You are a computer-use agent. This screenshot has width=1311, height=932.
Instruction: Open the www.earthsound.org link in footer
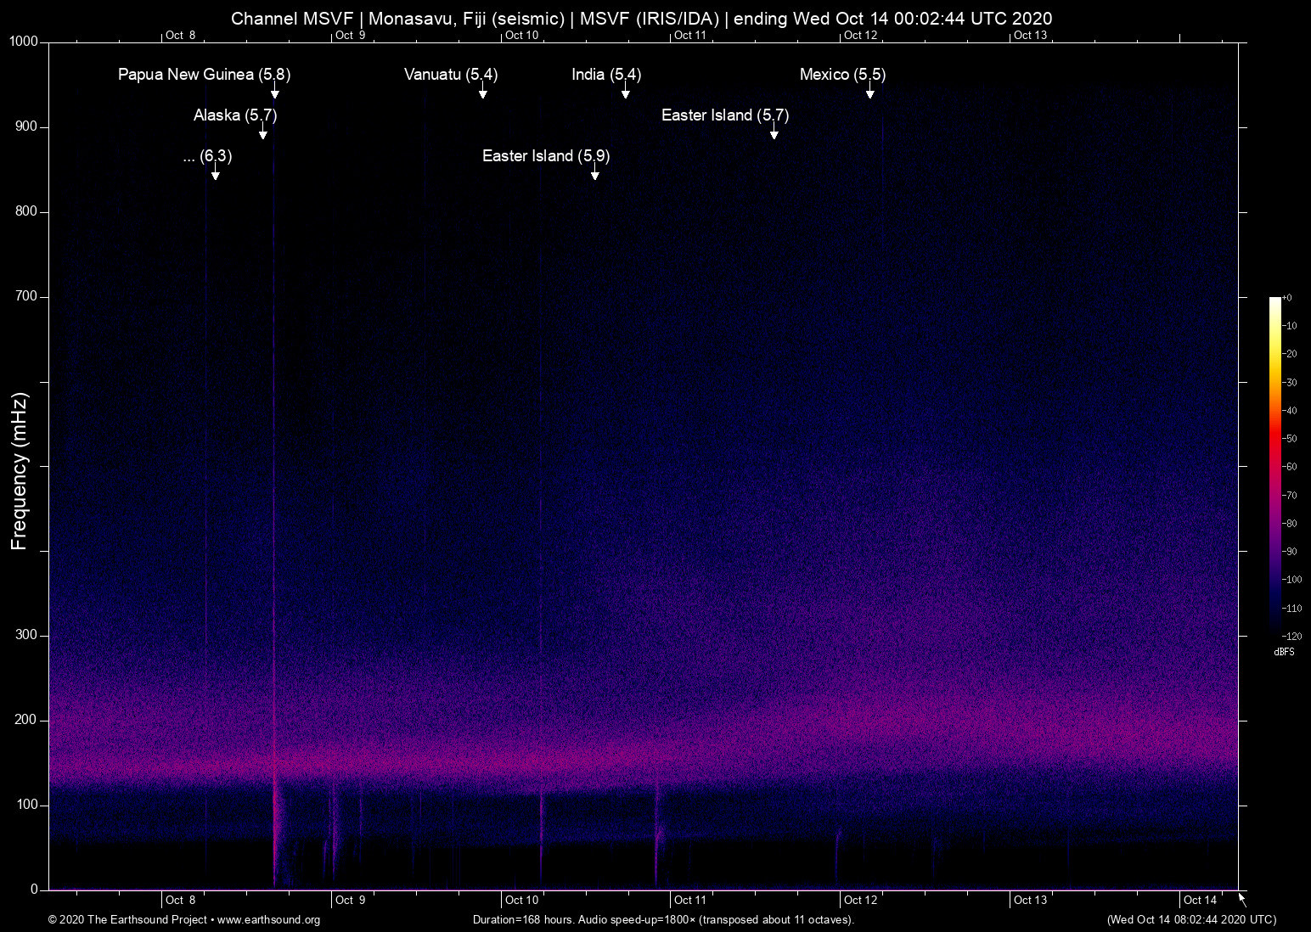tap(268, 920)
